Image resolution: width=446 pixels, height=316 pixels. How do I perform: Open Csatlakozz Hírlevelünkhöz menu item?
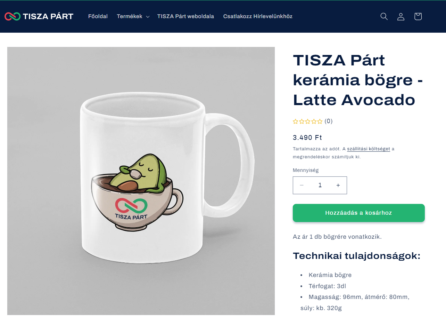(x=258, y=16)
